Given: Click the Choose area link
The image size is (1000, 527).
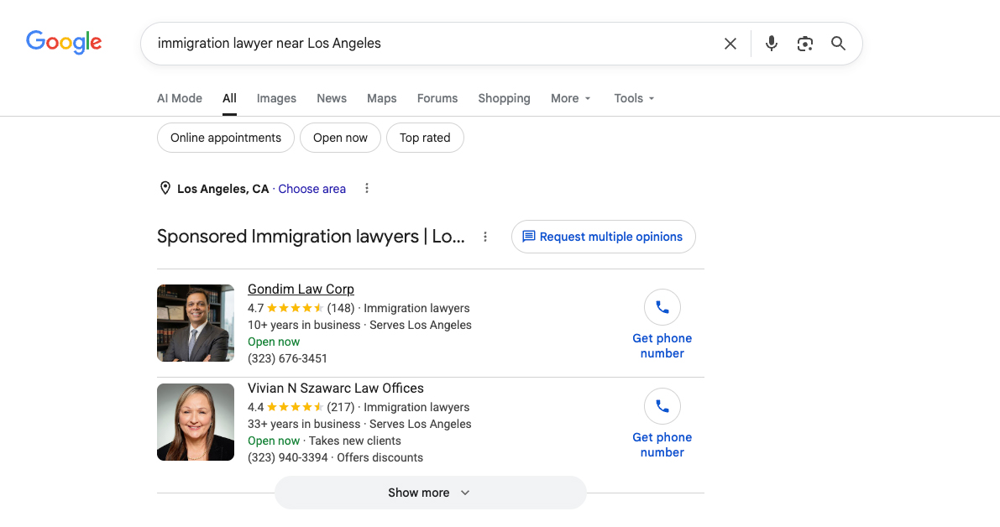Looking at the screenshot, I should pos(312,189).
